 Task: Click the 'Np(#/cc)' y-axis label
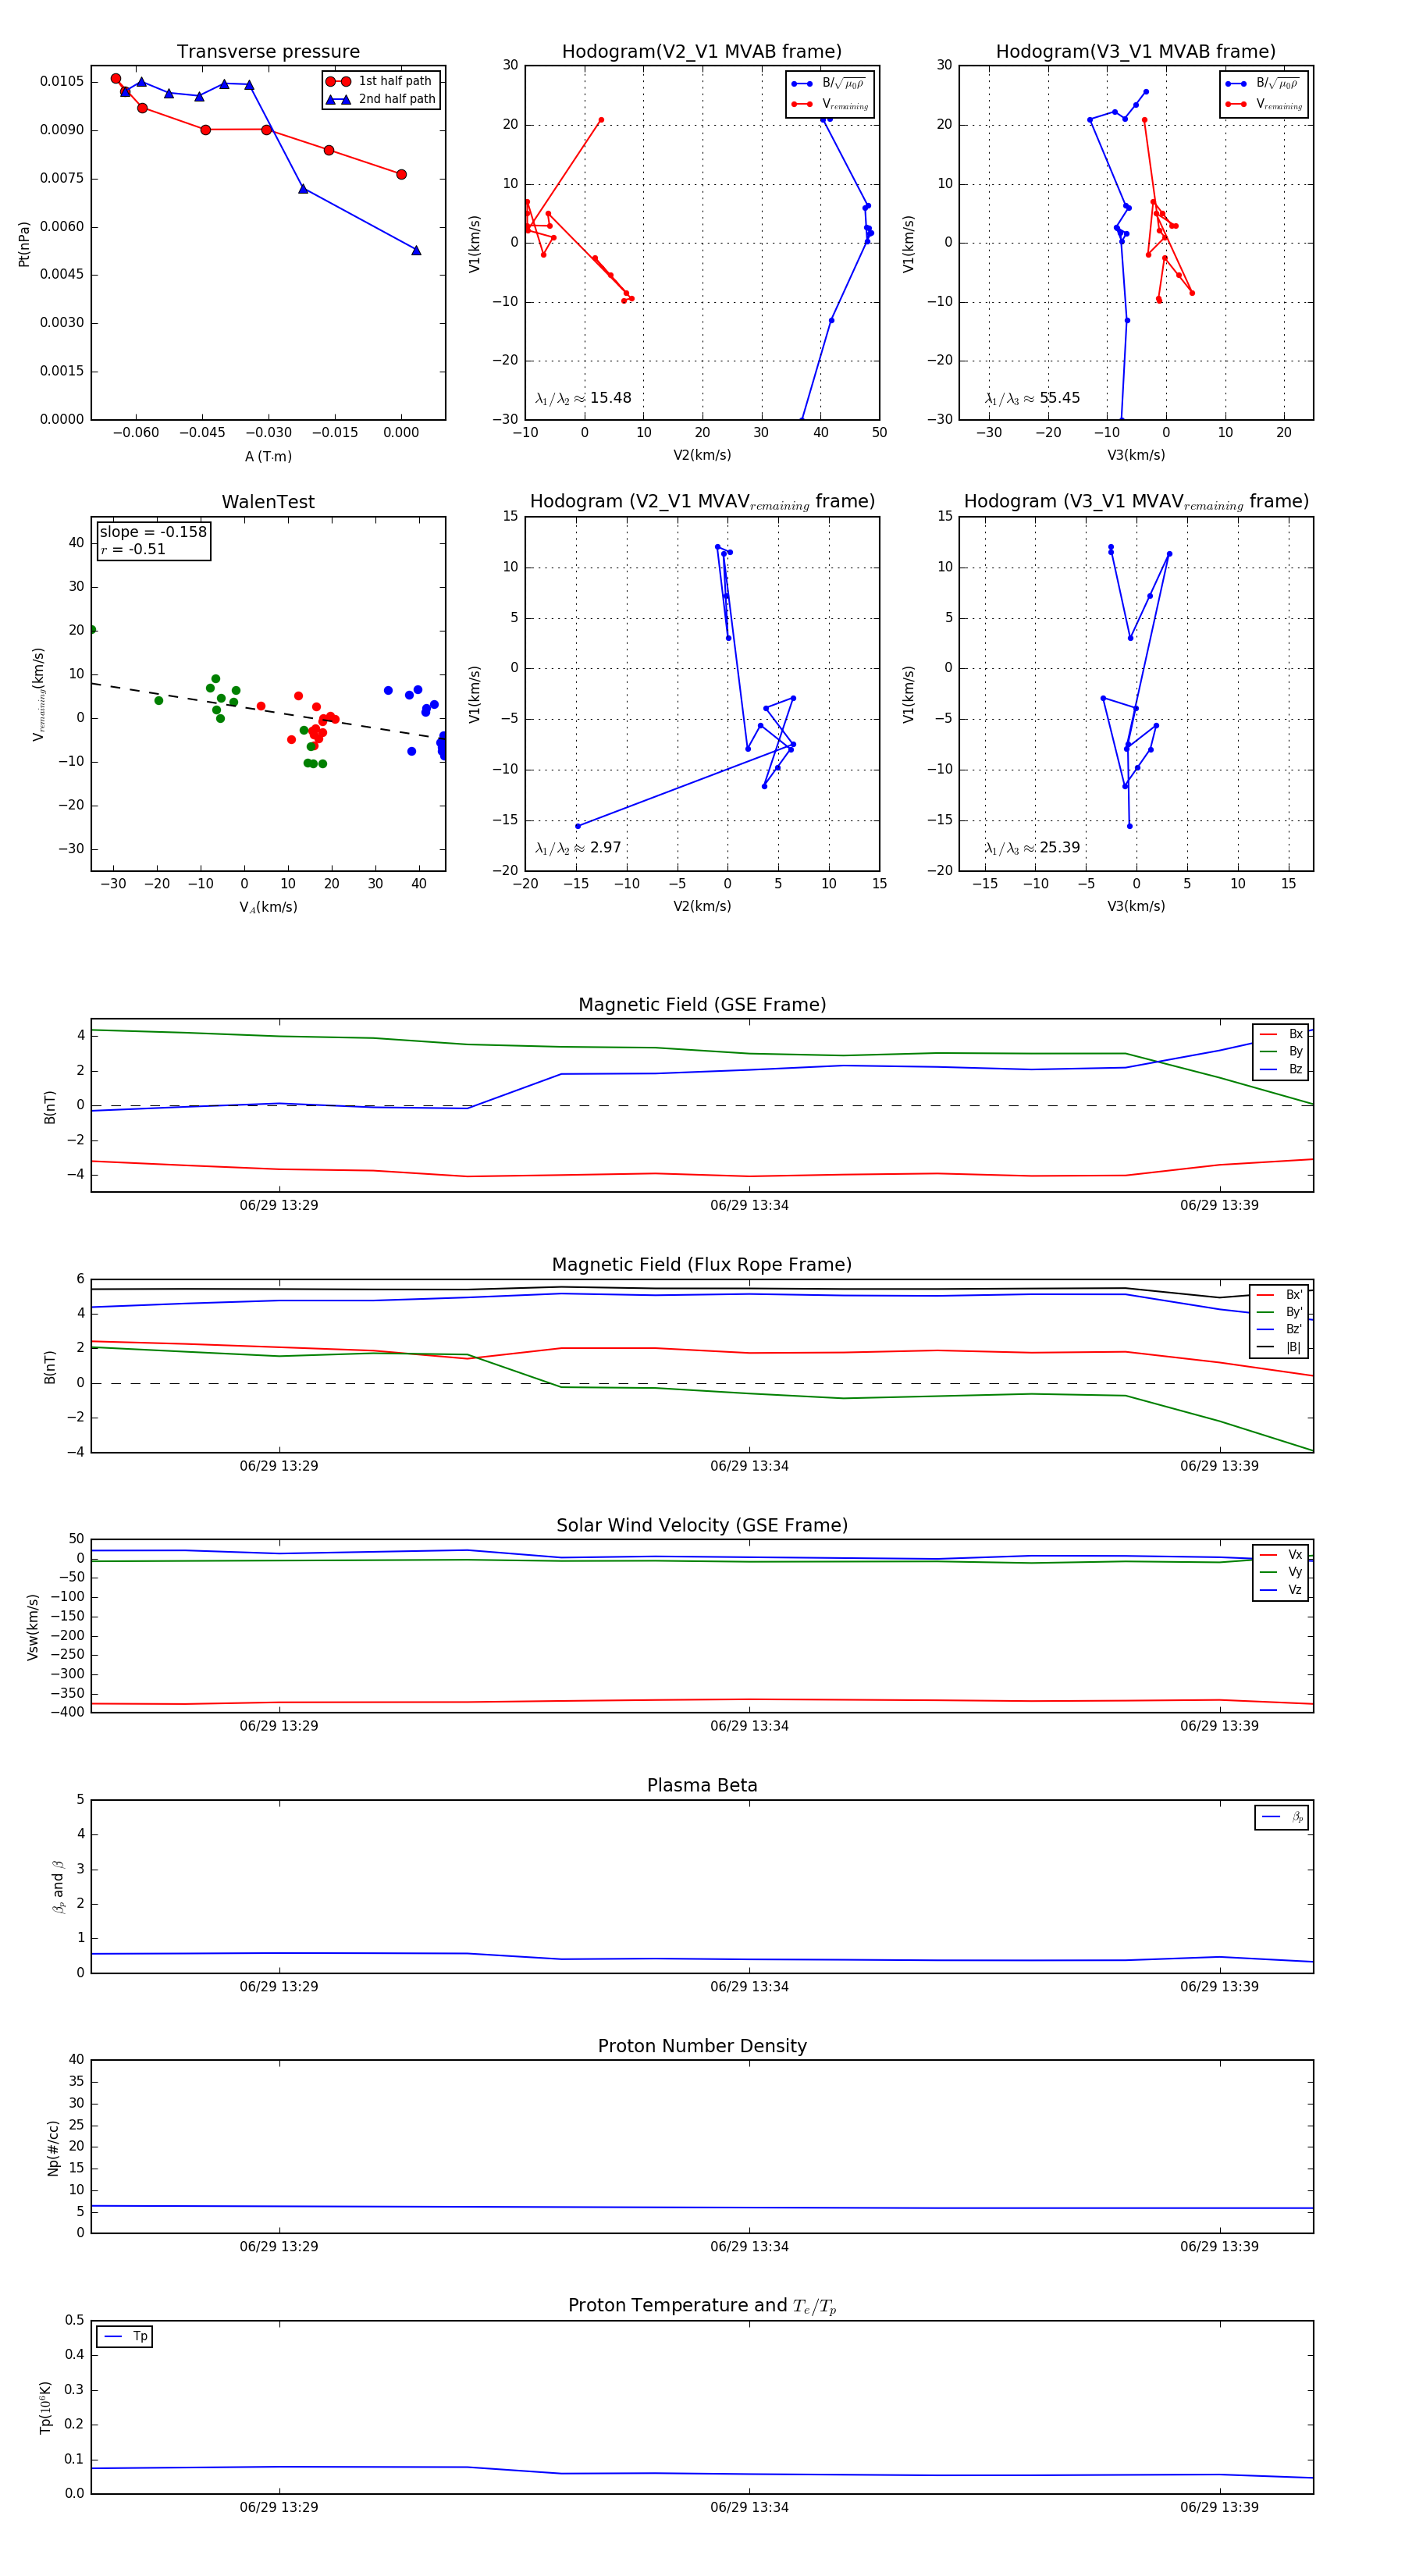tap(53, 2148)
